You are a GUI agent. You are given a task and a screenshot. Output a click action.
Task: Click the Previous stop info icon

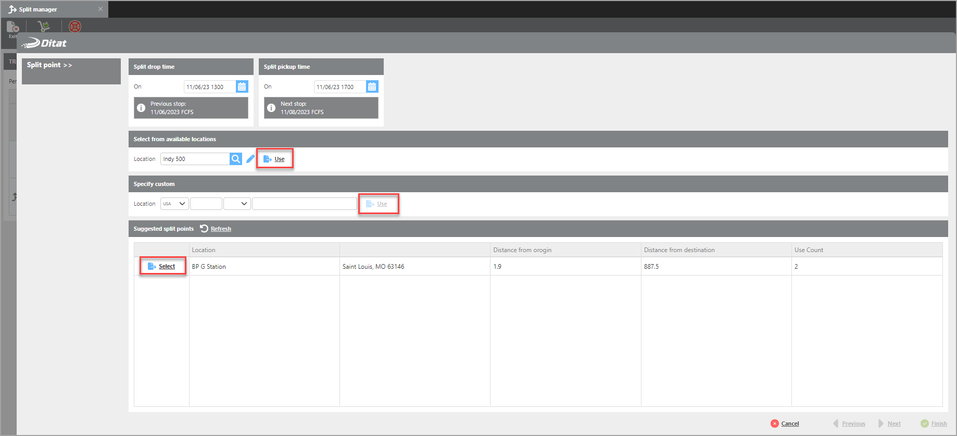pyautogui.click(x=141, y=108)
